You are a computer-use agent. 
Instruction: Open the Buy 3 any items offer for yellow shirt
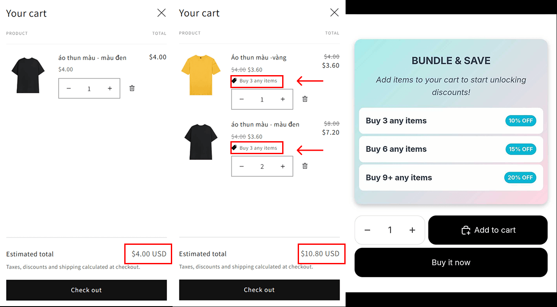(x=257, y=81)
